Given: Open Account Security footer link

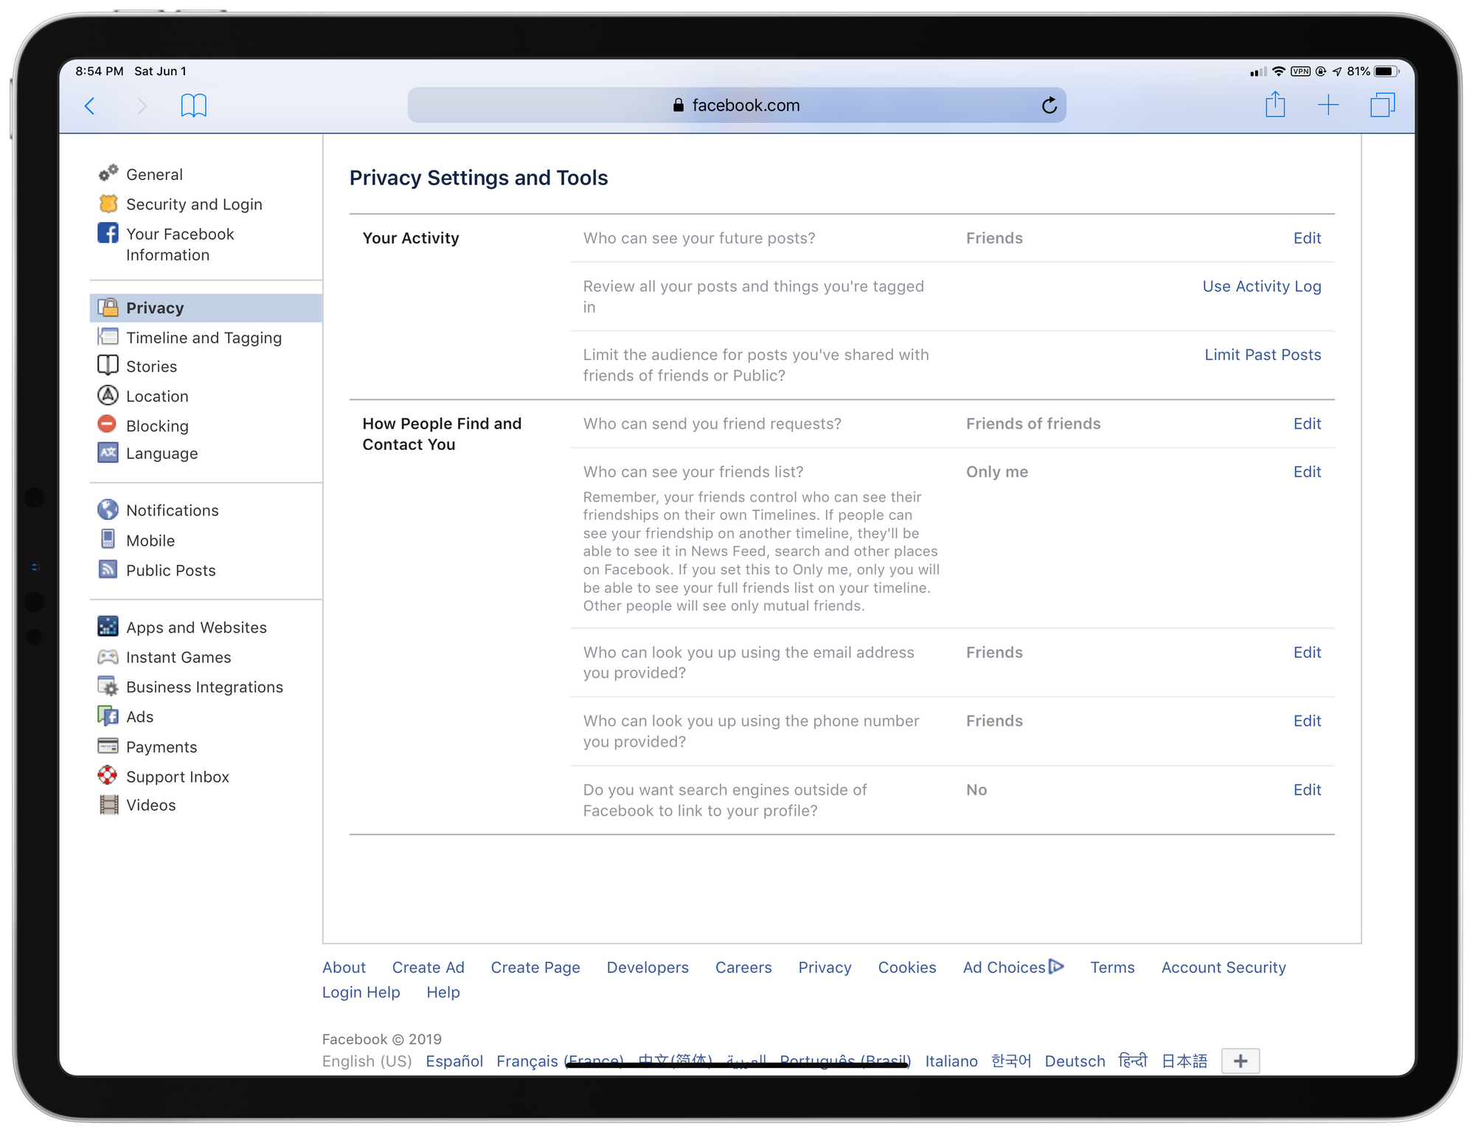Looking at the screenshot, I should (x=1224, y=968).
